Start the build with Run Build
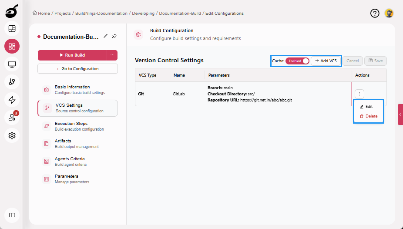 (72, 55)
